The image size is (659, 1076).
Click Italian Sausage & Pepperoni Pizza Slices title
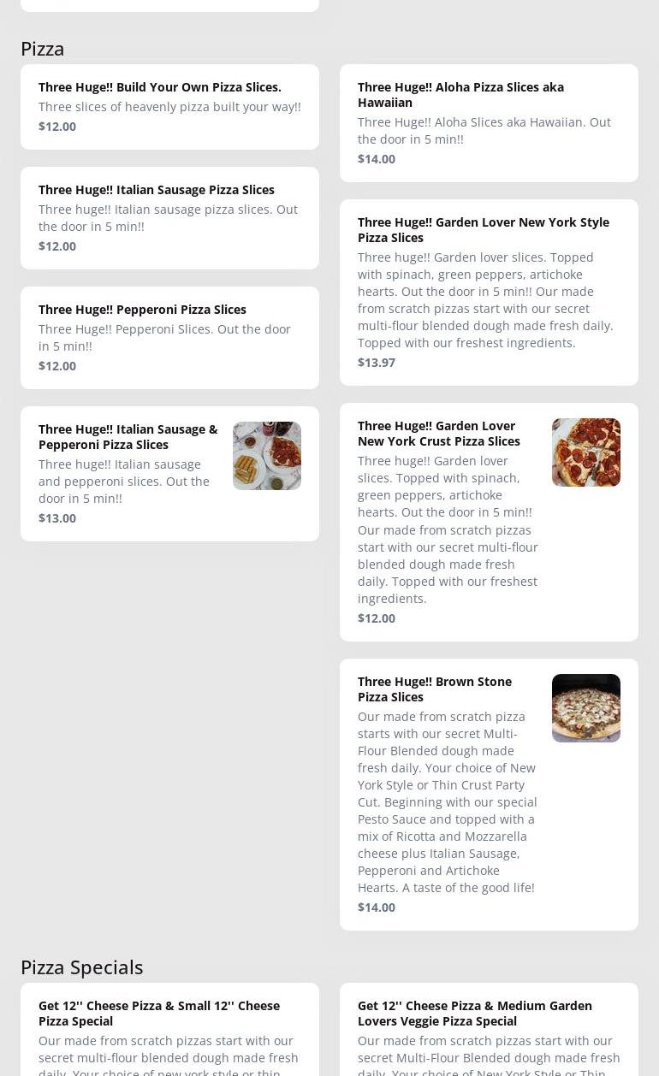[128, 436]
